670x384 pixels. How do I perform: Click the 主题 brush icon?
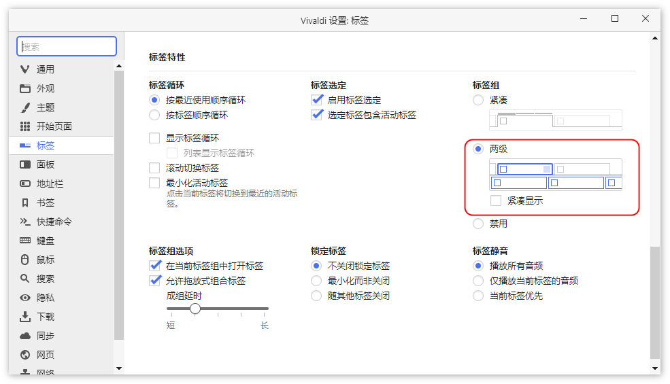click(24, 107)
